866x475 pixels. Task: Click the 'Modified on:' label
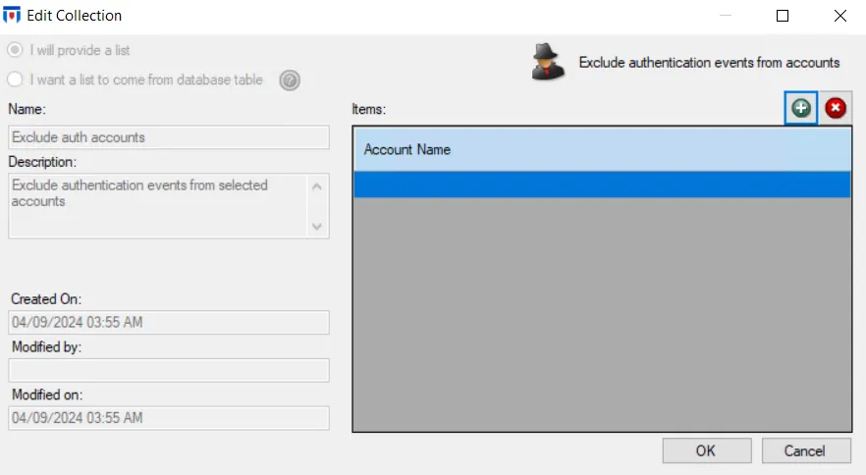point(47,395)
